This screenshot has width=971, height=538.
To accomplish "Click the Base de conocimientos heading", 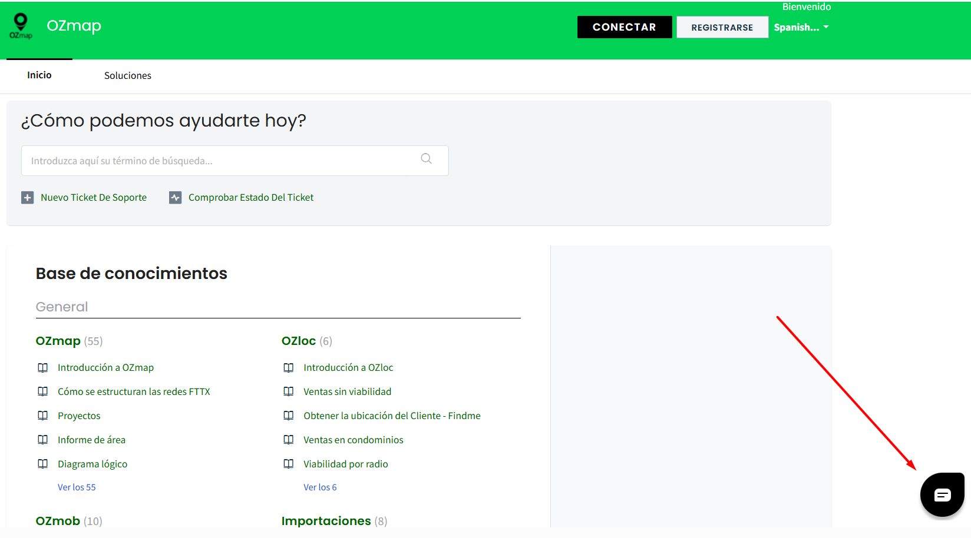I will [x=131, y=273].
